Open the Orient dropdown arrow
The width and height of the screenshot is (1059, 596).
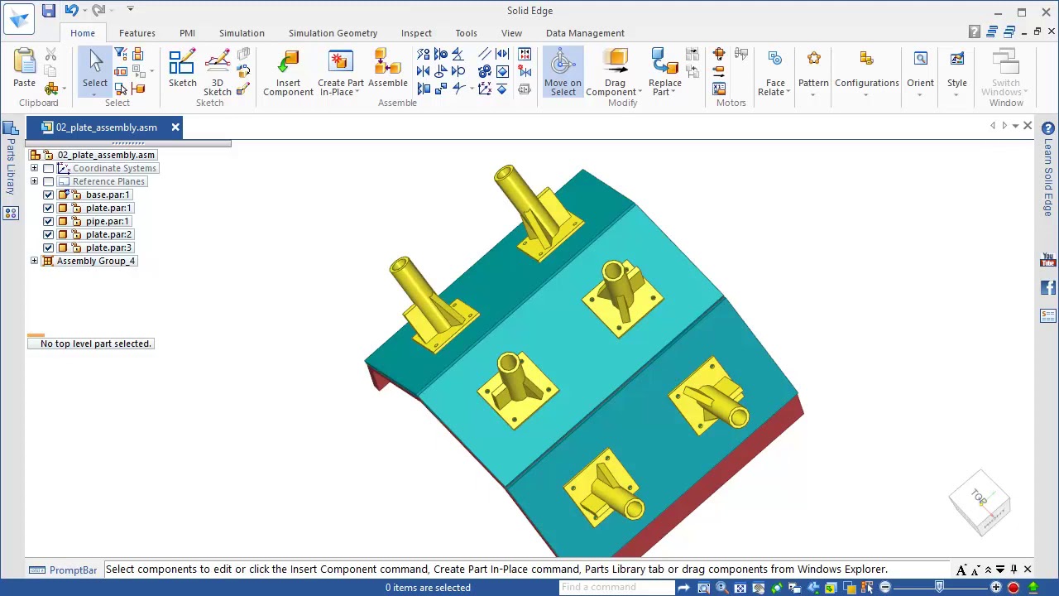pos(920,94)
